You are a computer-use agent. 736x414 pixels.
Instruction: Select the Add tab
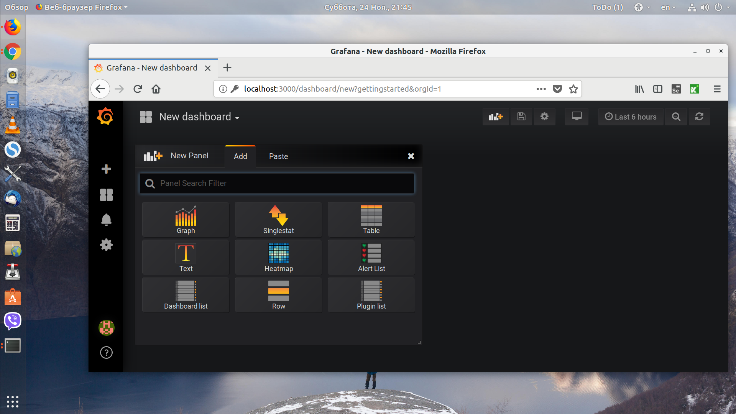(x=240, y=156)
